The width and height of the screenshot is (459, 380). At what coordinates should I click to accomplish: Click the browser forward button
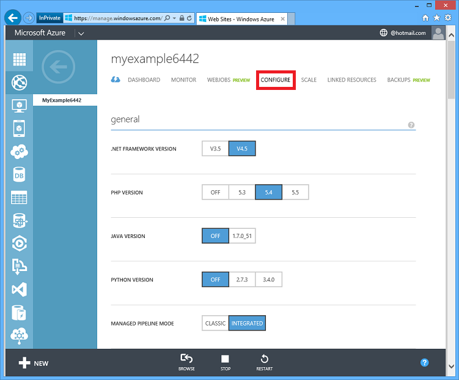[29, 18]
